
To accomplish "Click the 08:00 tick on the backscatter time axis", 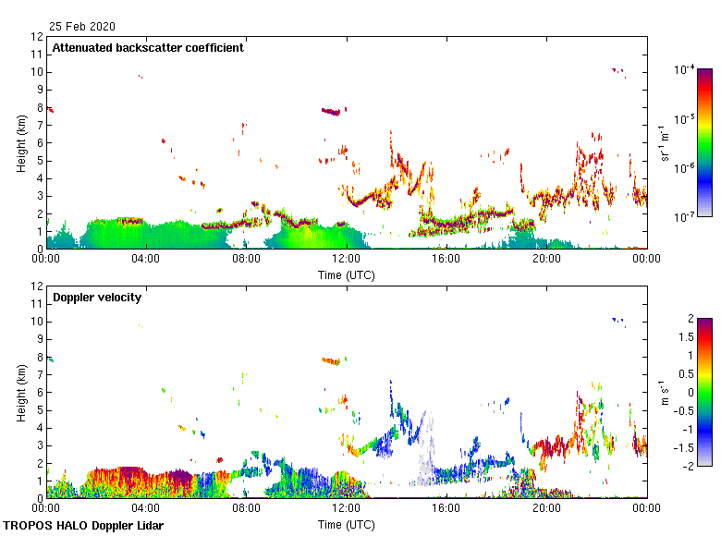I will (246, 259).
